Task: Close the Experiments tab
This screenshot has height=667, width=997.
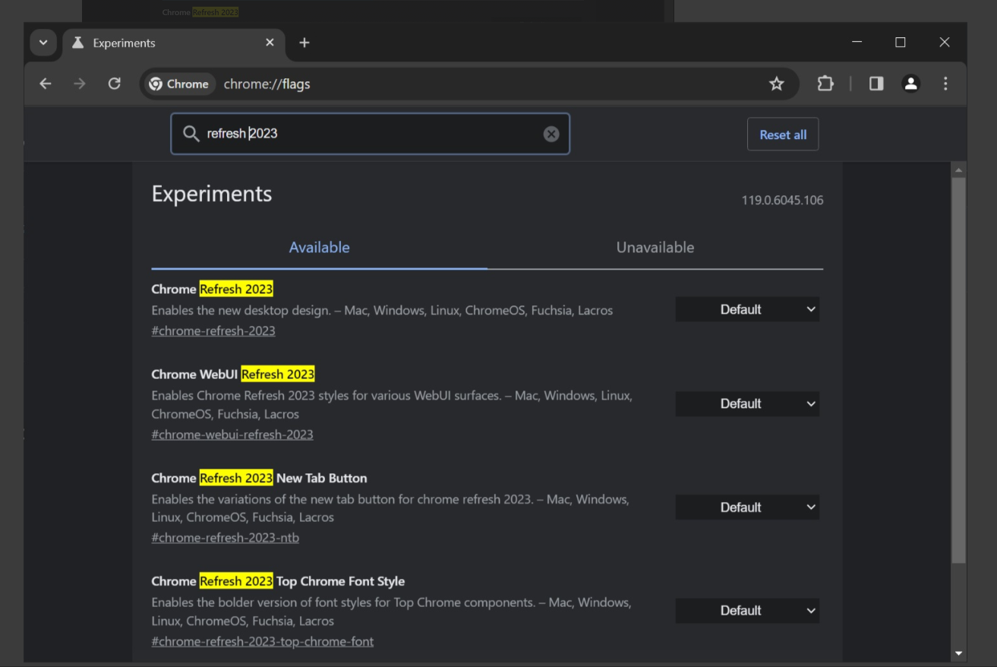Action: point(270,43)
